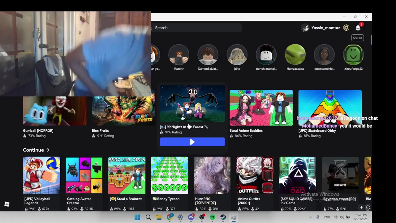Open the Continue section link
Image resolution: width=396 pixels, height=223 pixels.
(36, 150)
